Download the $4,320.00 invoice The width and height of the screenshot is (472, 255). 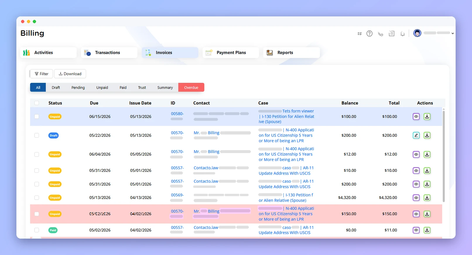point(427,198)
